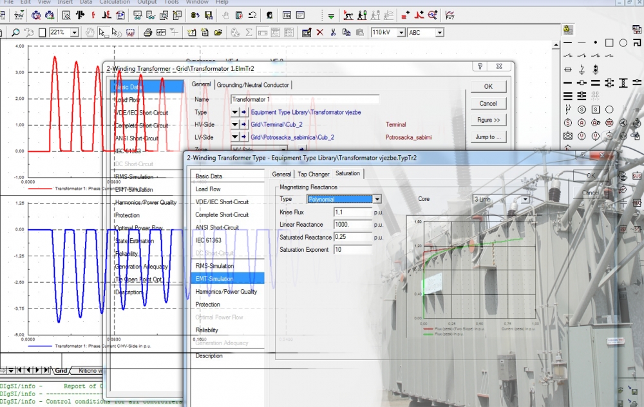Click the Calculate Load Flow toolbar icon
Screen dimensions: 644x407
coord(80,15)
